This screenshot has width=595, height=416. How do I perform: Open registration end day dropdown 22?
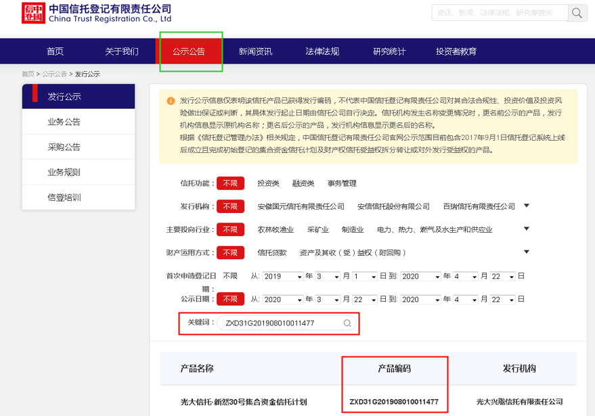tap(502, 277)
